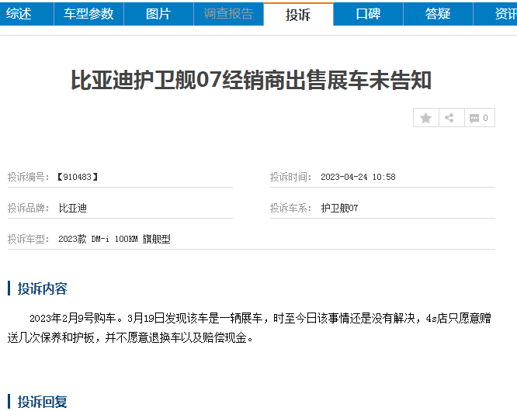517x411 pixels.
Task: Open the 口碑 tab
Action: [368, 14]
